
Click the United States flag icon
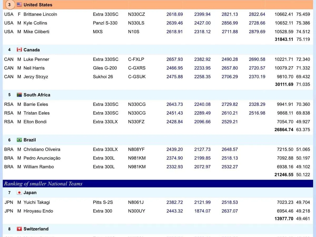[x=19, y=5]
